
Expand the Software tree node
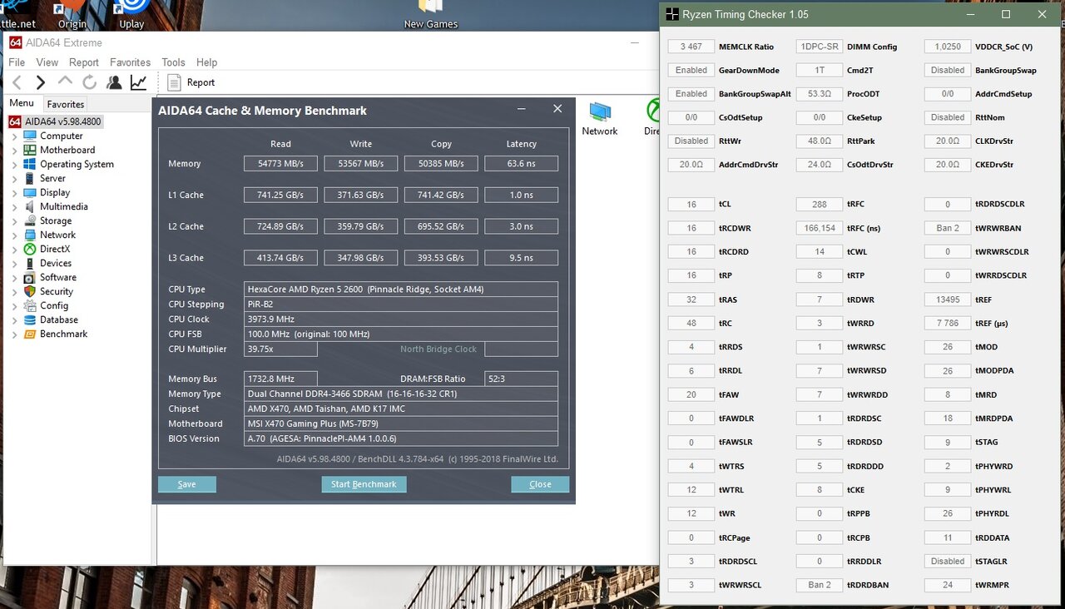pos(14,277)
